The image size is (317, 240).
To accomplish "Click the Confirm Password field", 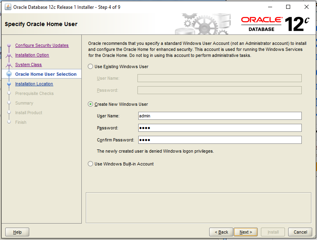I will tap(220, 140).
